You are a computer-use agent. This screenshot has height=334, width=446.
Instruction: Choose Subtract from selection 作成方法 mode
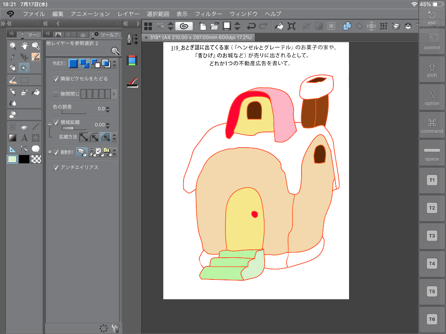(95, 63)
